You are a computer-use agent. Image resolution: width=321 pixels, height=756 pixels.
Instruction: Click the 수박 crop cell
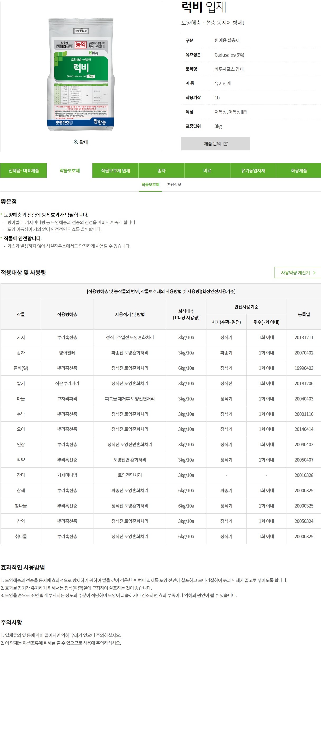tap(21, 414)
